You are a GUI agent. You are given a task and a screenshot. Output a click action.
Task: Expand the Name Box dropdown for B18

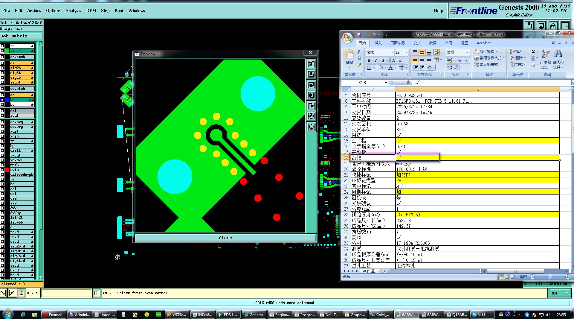[x=386, y=83]
